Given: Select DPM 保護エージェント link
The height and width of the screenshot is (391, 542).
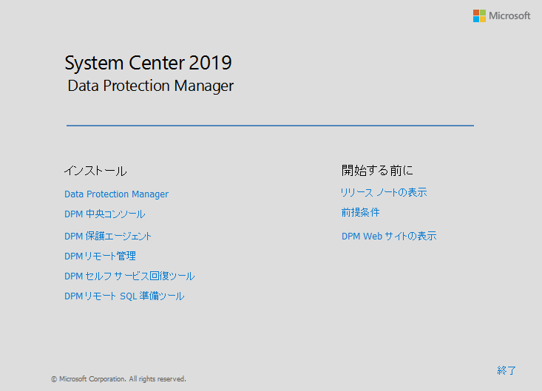Looking at the screenshot, I should [108, 237].
